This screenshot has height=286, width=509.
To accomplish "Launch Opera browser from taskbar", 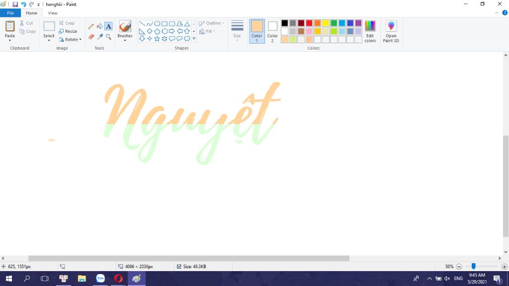I will point(118,278).
